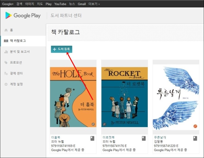The width and height of the screenshot is (204, 158).
Task: Click the open-book catalog icon
Action: click(6, 41)
